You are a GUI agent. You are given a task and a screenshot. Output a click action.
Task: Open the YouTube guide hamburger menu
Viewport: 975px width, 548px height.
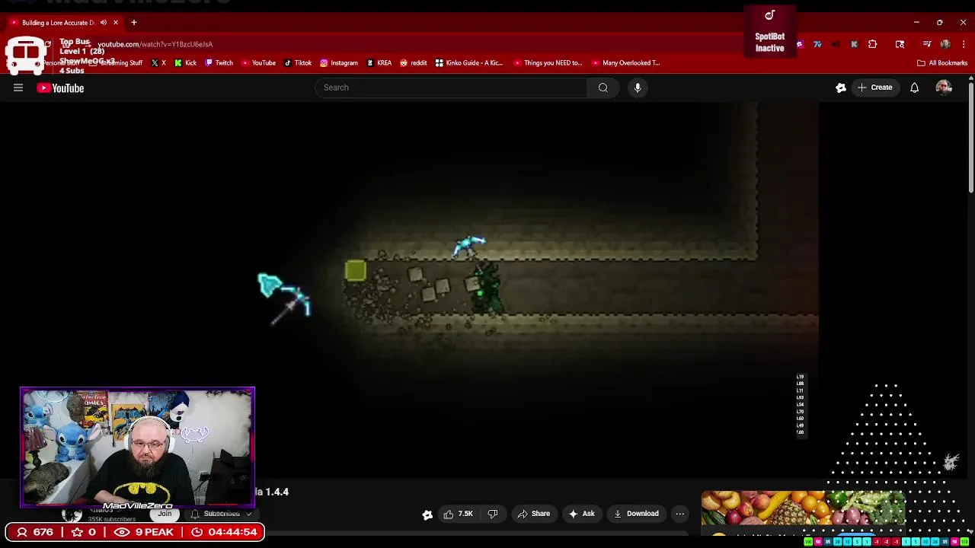click(x=18, y=88)
